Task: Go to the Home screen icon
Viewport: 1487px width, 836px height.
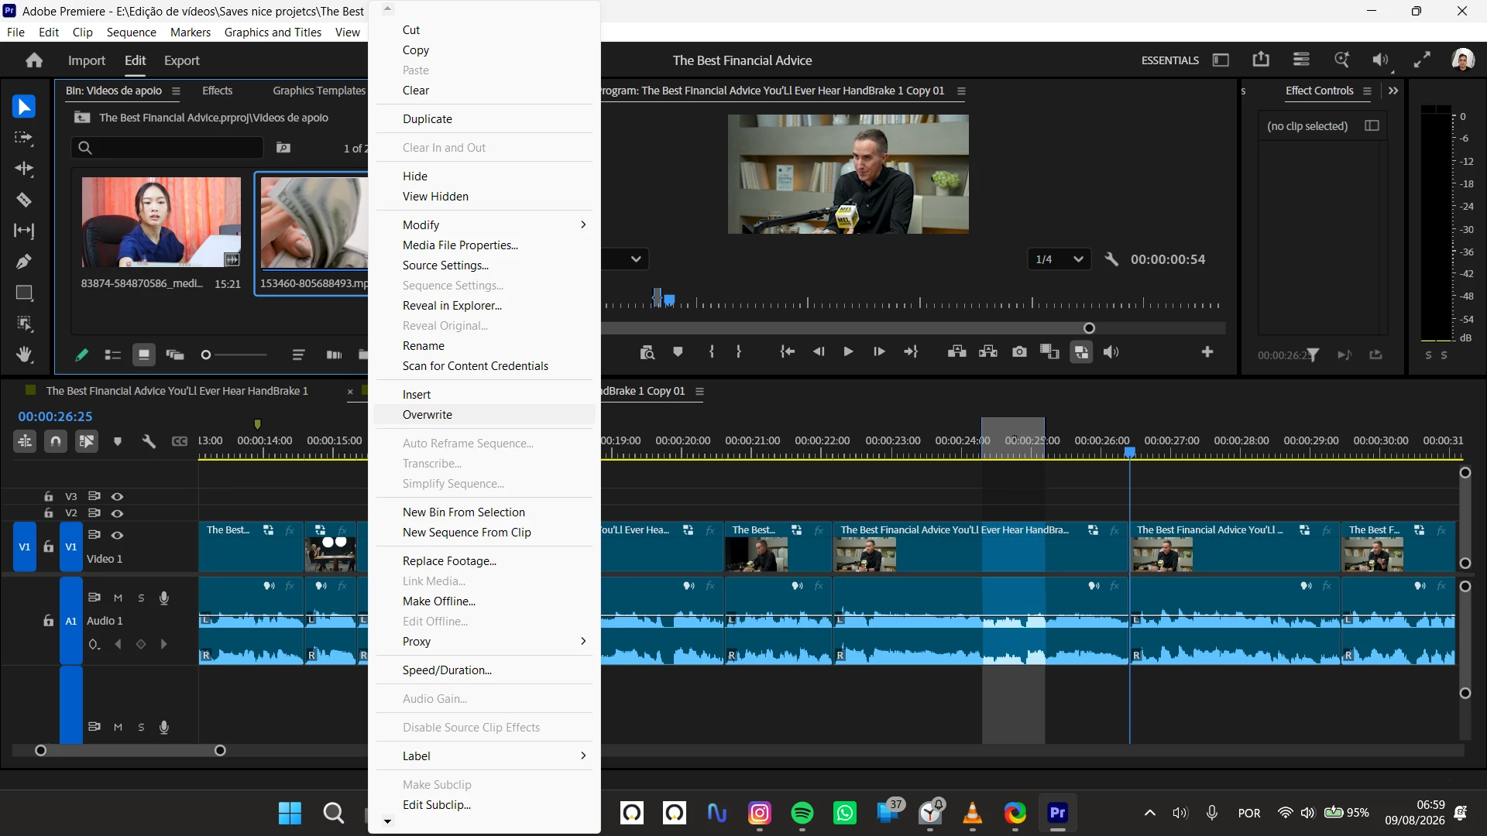Action: coord(34,60)
